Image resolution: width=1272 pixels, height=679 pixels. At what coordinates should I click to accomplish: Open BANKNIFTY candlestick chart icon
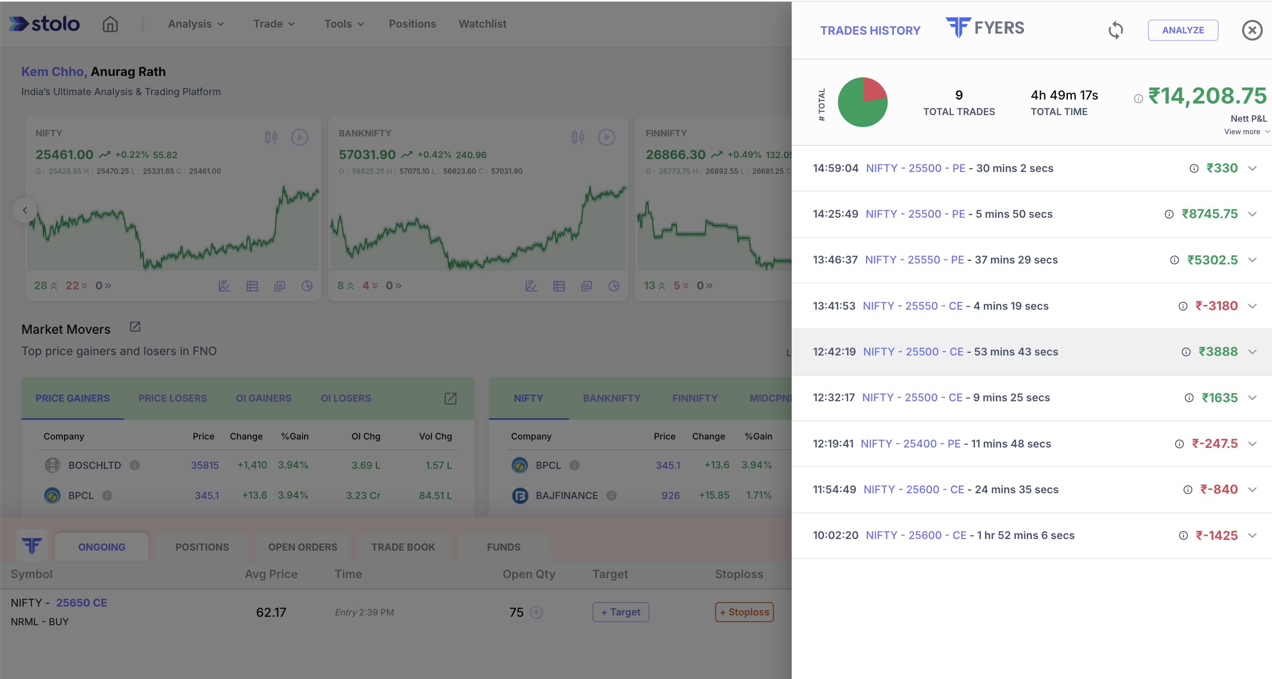click(578, 137)
